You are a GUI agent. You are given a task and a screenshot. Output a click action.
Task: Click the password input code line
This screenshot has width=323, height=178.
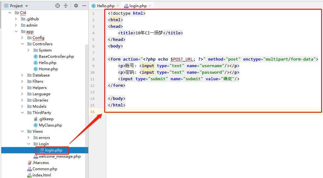click(179, 72)
